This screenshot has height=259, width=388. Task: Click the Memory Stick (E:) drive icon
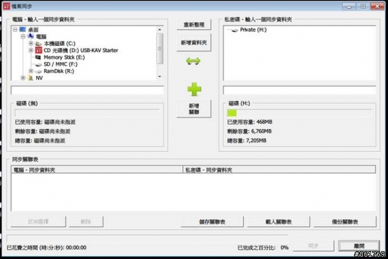38,57
